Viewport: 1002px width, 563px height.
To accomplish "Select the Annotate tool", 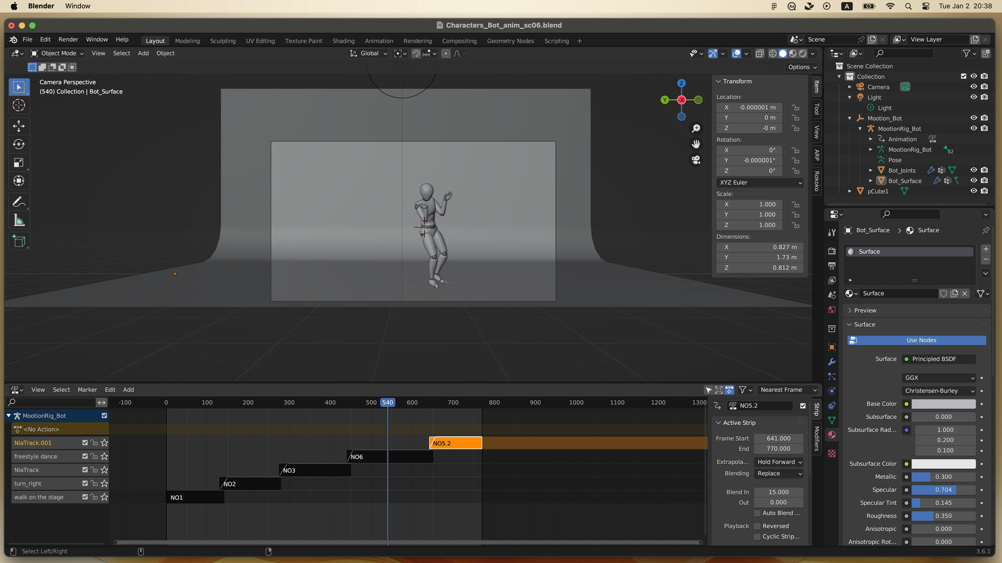I will 19,202.
